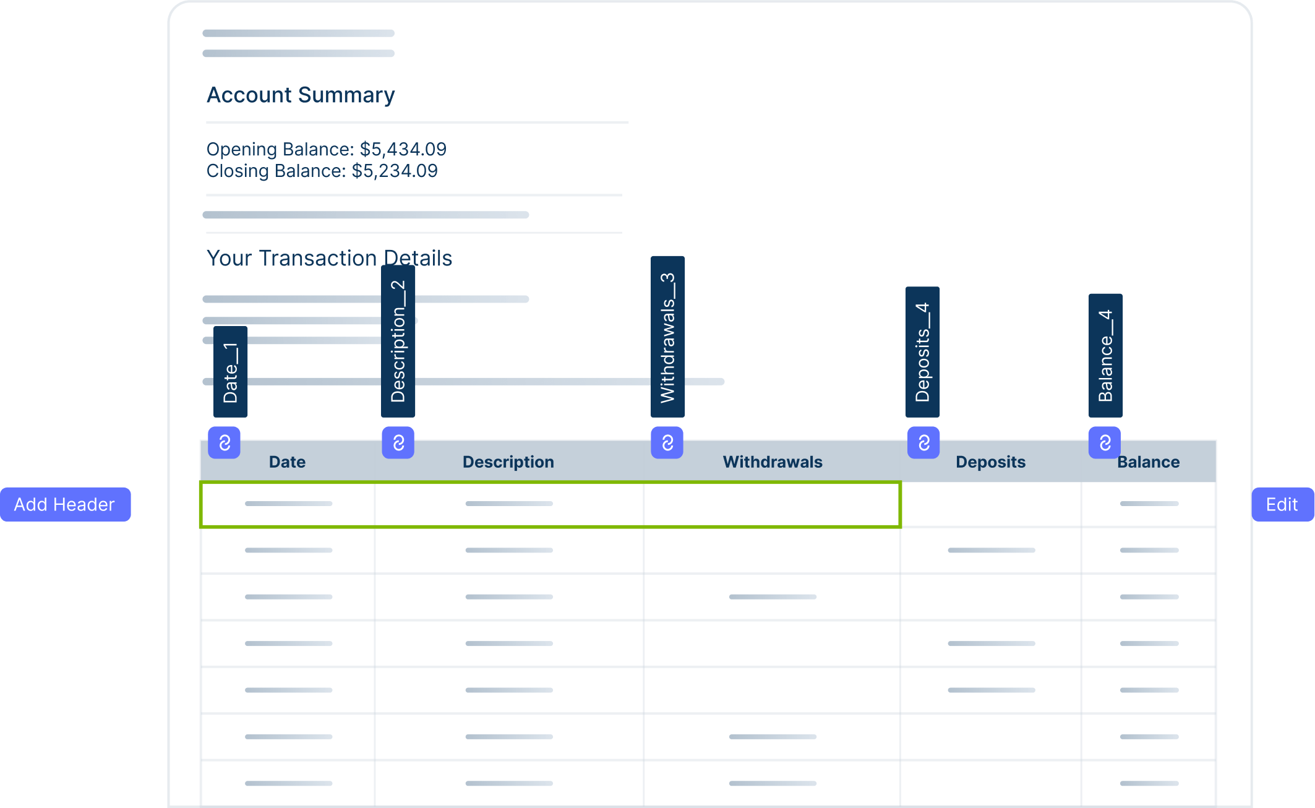Click the link icon above Date column
Screen dimensions: 1315x808
224,442
